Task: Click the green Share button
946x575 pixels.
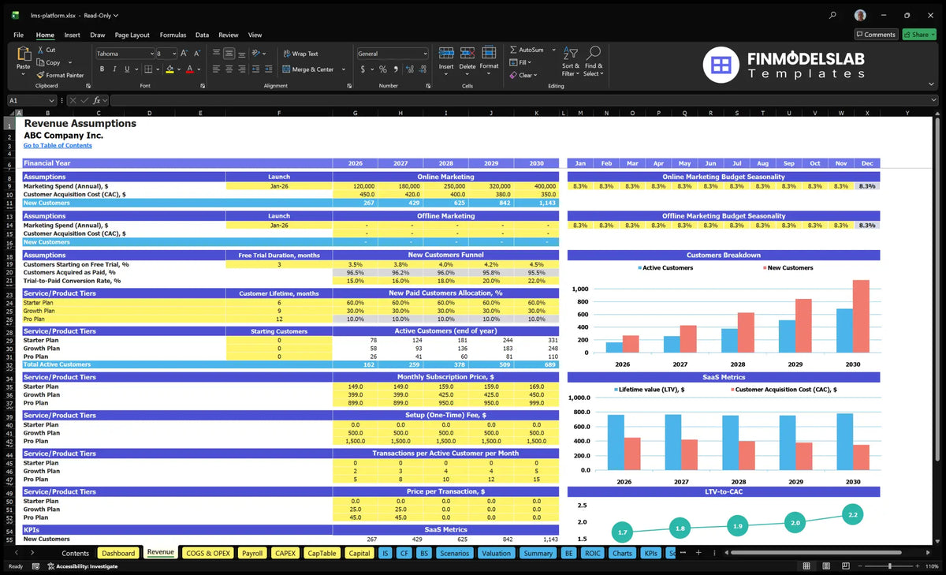Action: coord(919,35)
